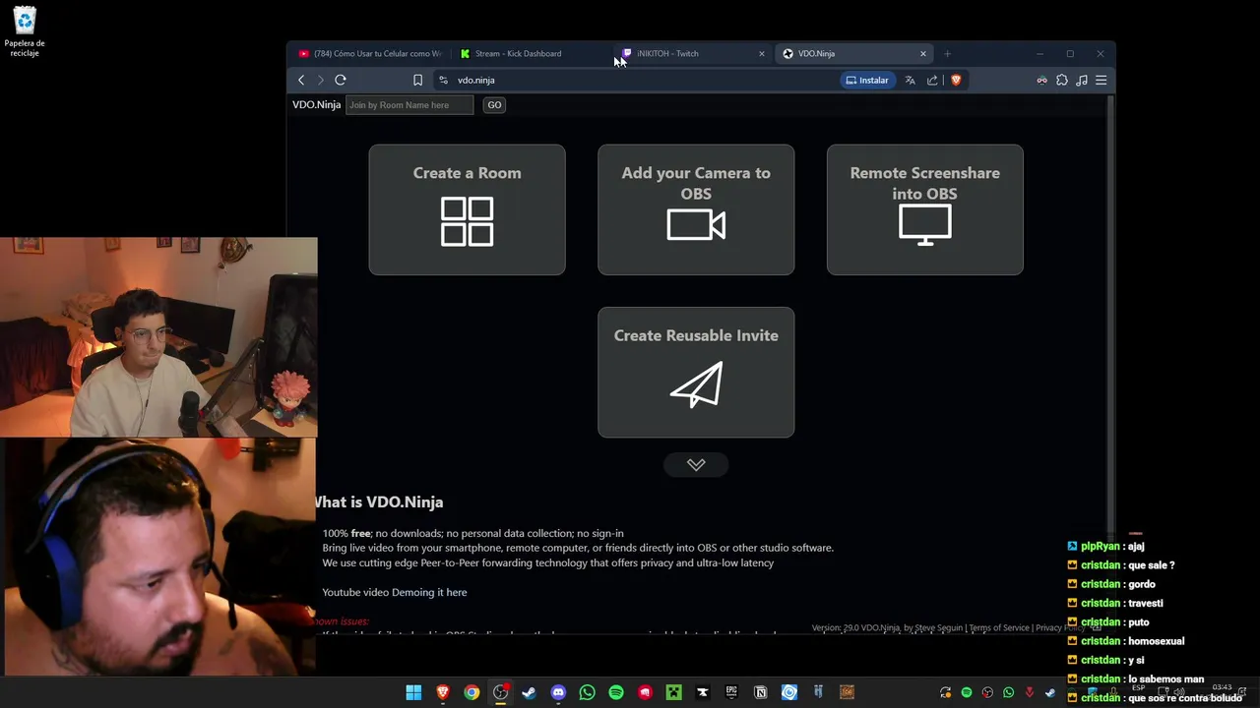Screen dimensions: 1260x708
Task: Click the 'What is VDO.Ninja' heading
Action: (379, 502)
